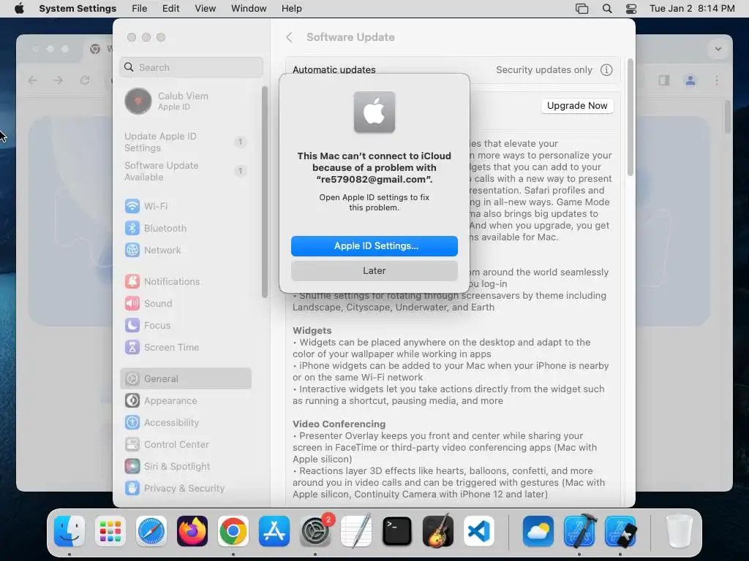The image size is (749, 561).
Task: Open System Settings app menu
Action: click(78, 9)
